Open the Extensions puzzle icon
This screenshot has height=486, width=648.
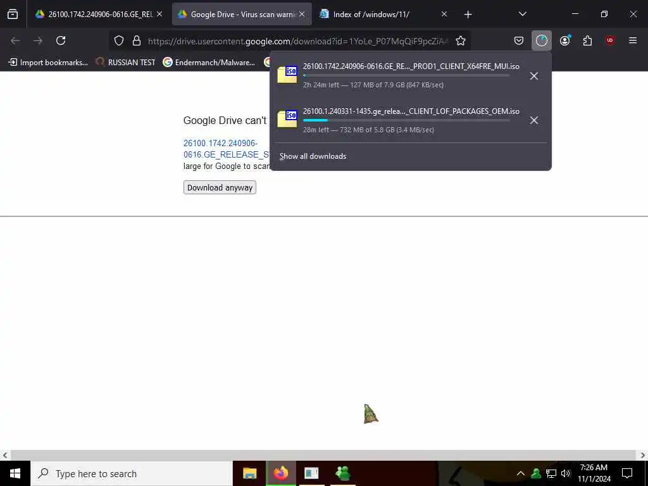587,40
